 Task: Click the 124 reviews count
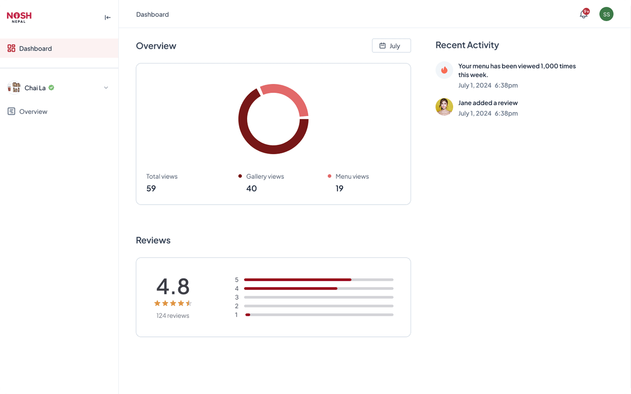click(173, 316)
